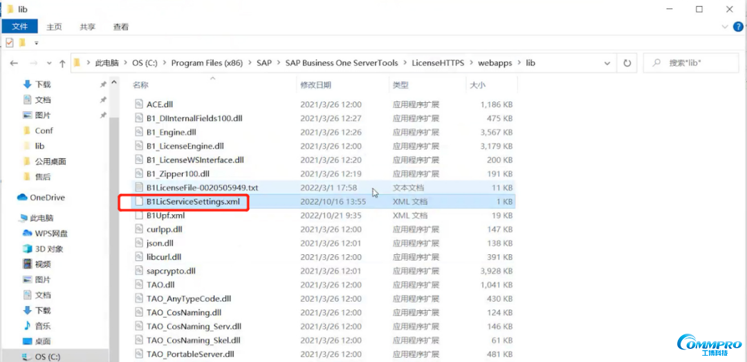Screen dimensions: 747x362
Task: Click the B1LicServiceSettings.xml file icon
Action: point(138,202)
